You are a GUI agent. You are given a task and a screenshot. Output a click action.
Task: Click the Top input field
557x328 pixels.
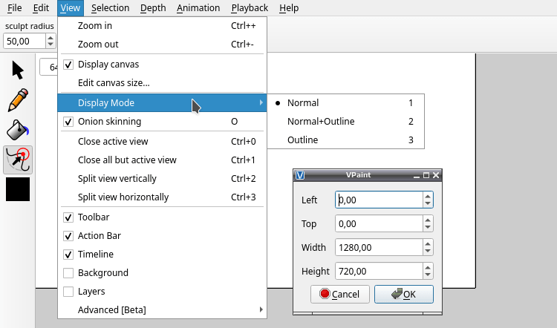[379, 223]
